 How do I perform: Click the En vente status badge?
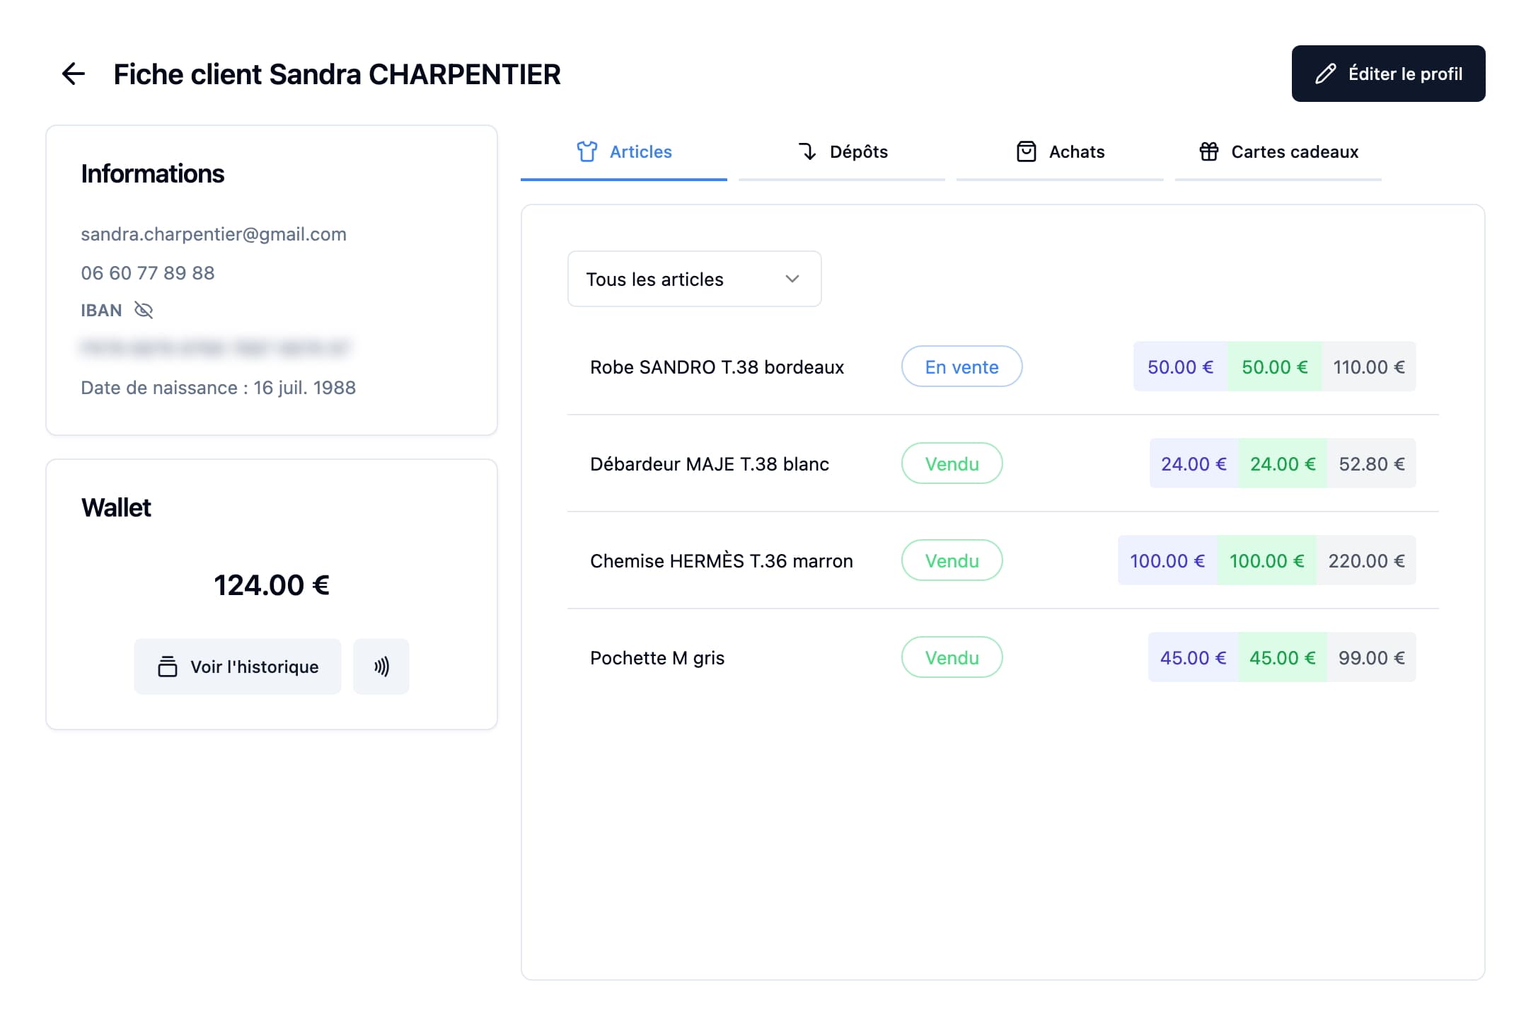coord(961,367)
